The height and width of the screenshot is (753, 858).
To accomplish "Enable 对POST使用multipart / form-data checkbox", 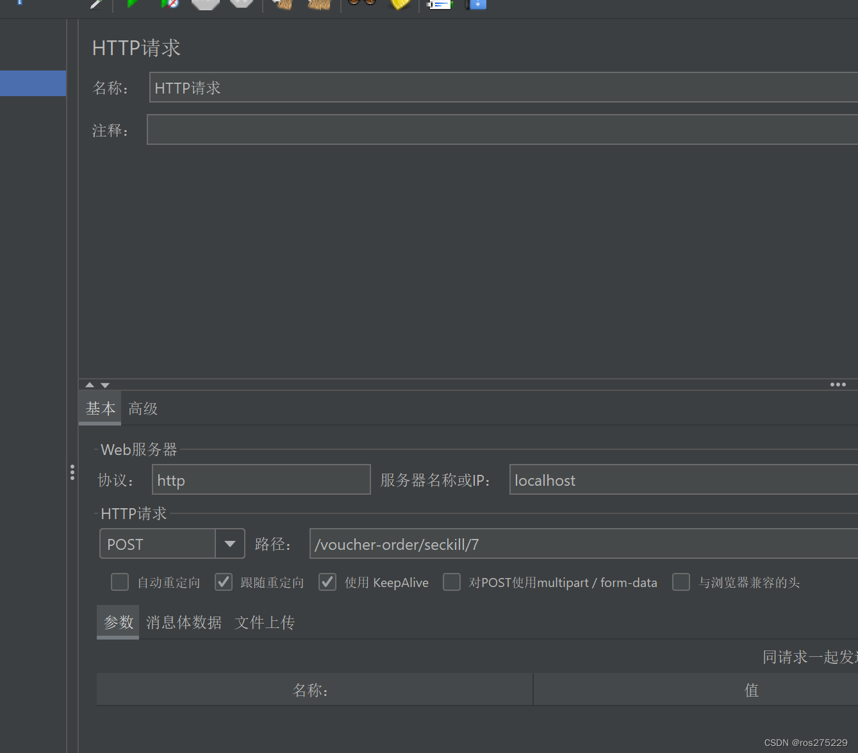I will (452, 582).
